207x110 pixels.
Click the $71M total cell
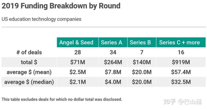78,62
